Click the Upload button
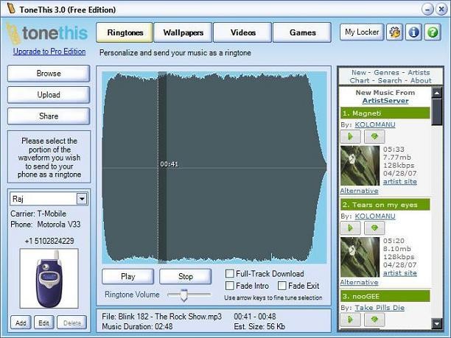The image size is (451, 338). tap(49, 95)
